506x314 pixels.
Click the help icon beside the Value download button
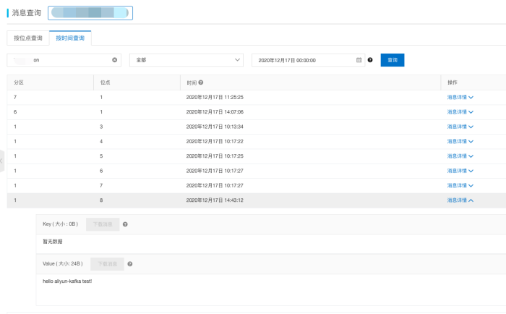(129, 264)
